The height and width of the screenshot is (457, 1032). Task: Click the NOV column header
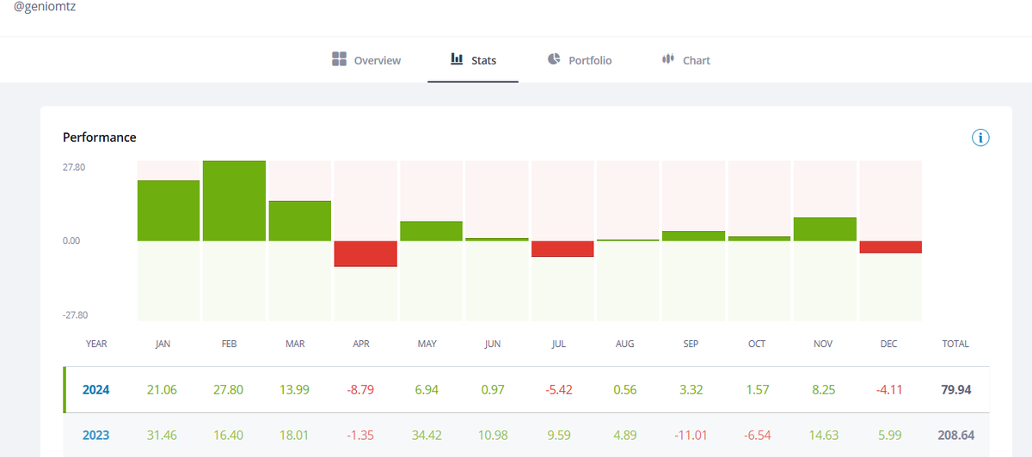[823, 344]
